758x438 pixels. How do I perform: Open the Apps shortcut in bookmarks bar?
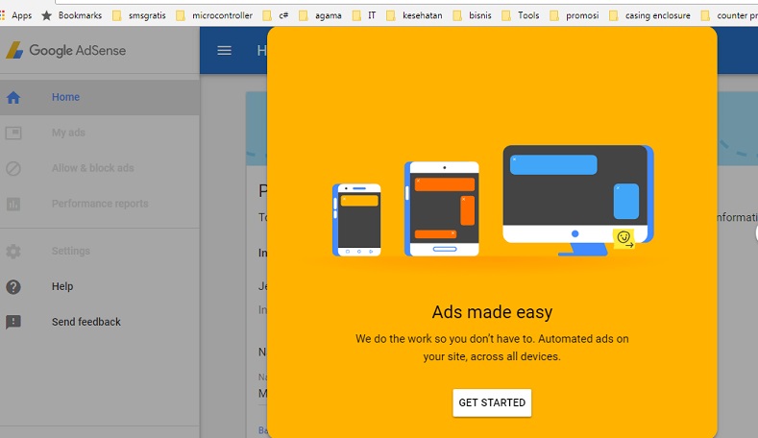tap(16, 15)
